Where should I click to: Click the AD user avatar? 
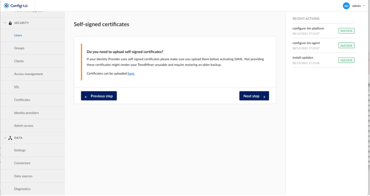point(346,6)
